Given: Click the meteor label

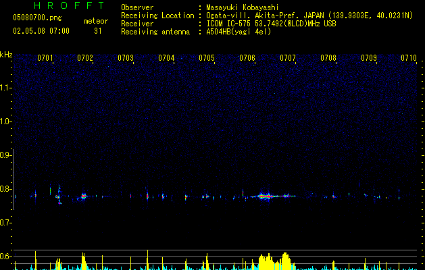Looking at the screenshot, I should tap(96, 21).
